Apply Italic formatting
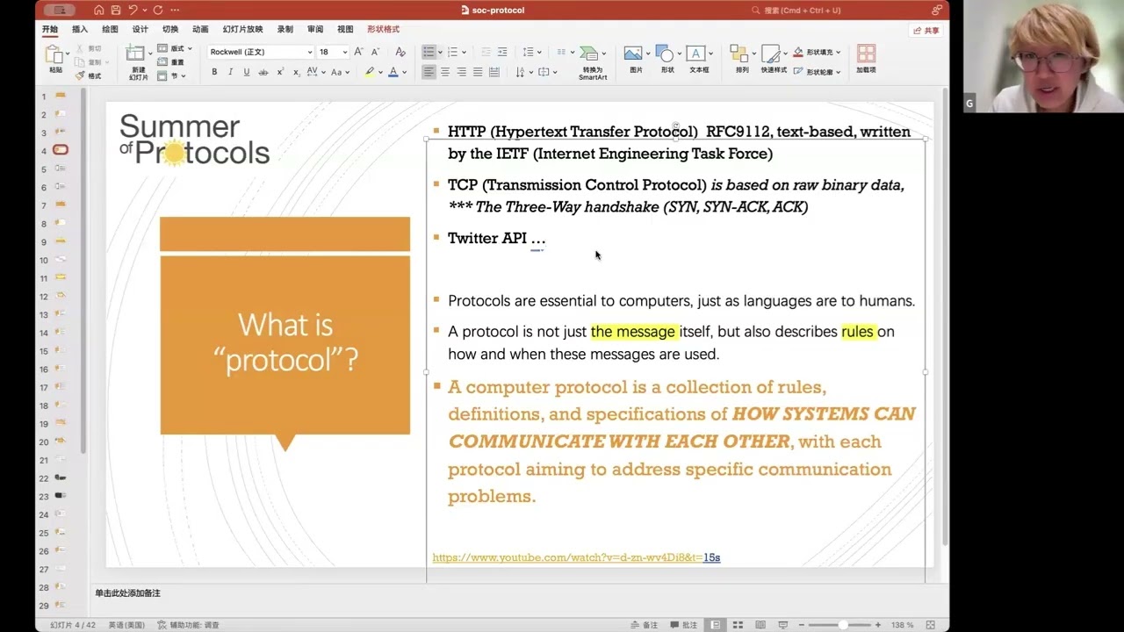 (x=230, y=72)
